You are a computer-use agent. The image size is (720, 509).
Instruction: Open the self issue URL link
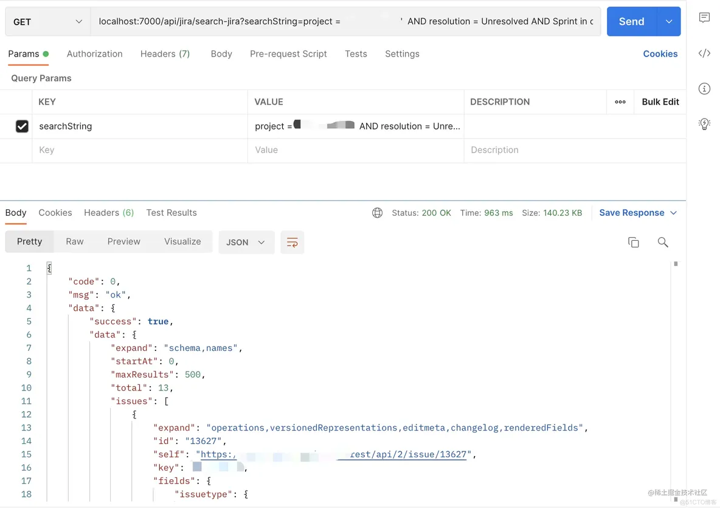click(333, 454)
